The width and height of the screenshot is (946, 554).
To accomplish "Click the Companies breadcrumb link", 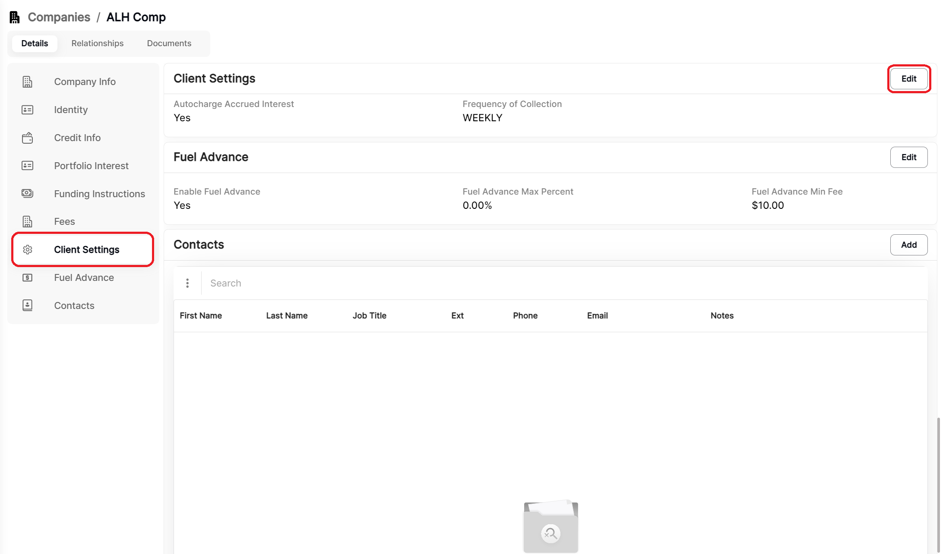I will [x=59, y=17].
